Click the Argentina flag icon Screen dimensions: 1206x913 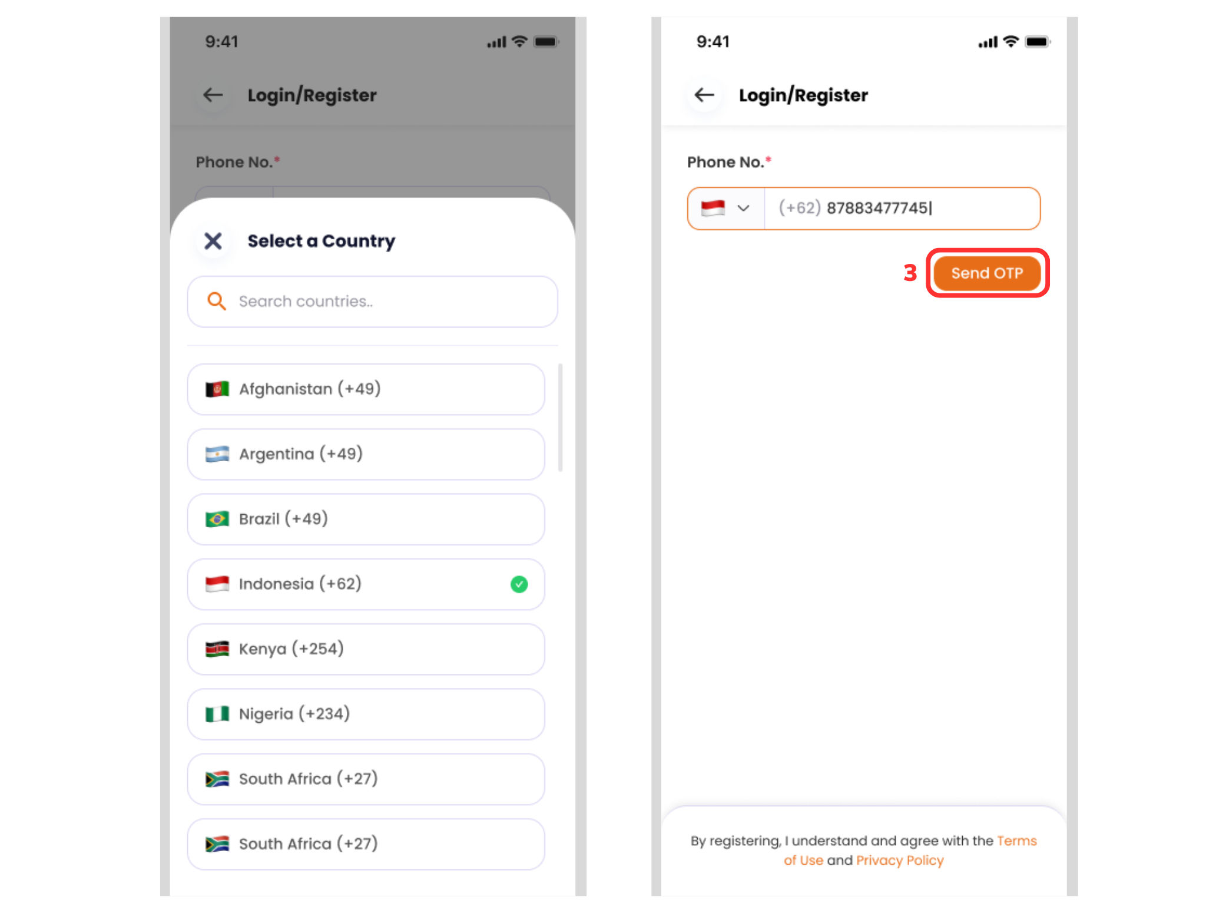[x=217, y=454]
